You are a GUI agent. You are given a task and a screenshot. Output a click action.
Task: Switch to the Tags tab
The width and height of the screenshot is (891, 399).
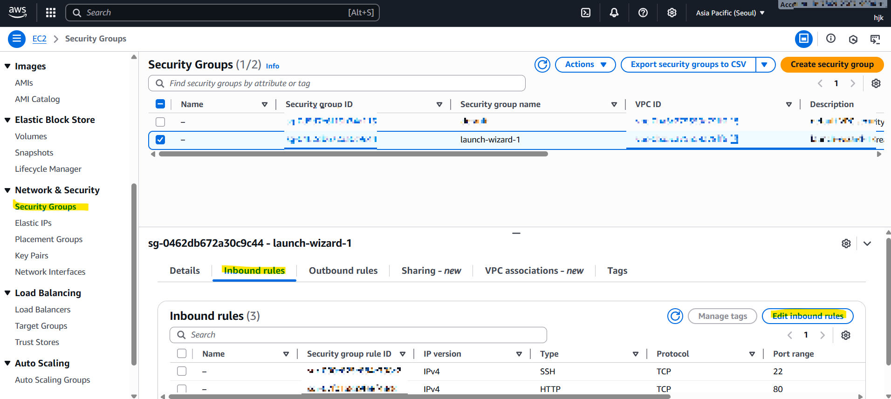[617, 271]
